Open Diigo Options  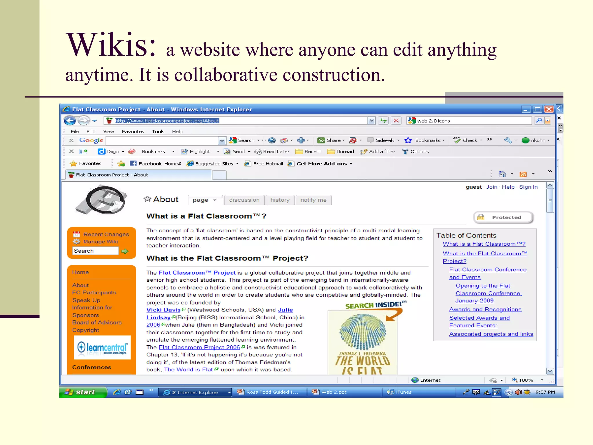(x=416, y=152)
